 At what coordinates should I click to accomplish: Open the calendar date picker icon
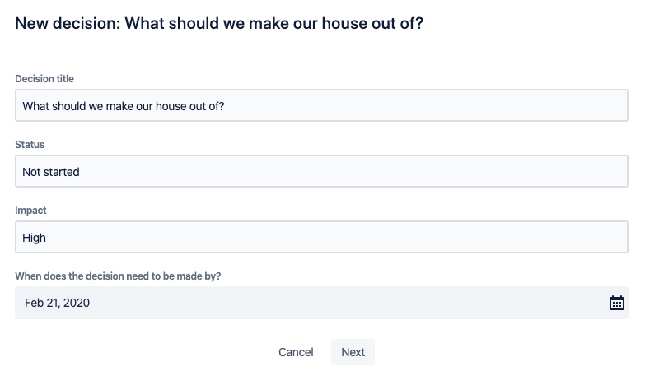pyautogui.click(x=617, y=303)
